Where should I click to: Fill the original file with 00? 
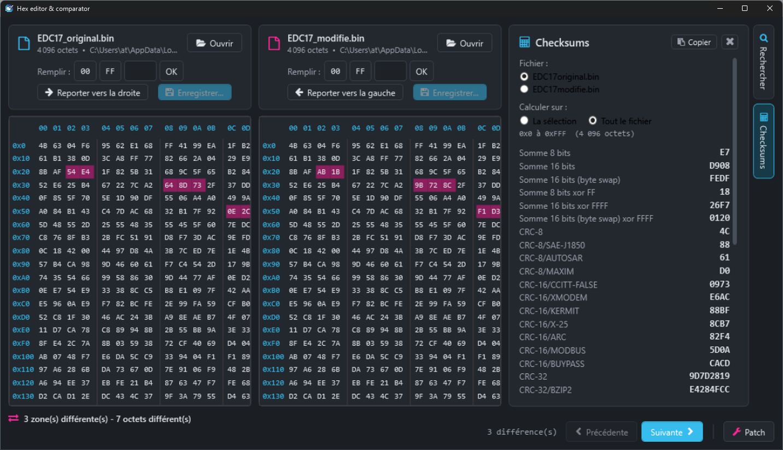85,71
